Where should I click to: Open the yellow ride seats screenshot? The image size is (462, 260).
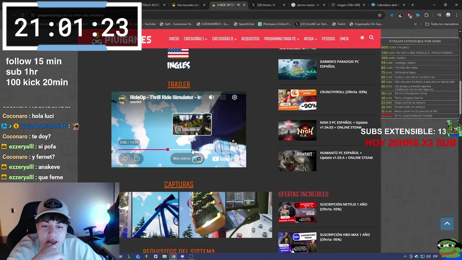202,215
